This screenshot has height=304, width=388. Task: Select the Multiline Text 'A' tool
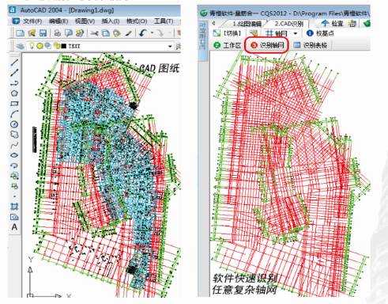14,227
